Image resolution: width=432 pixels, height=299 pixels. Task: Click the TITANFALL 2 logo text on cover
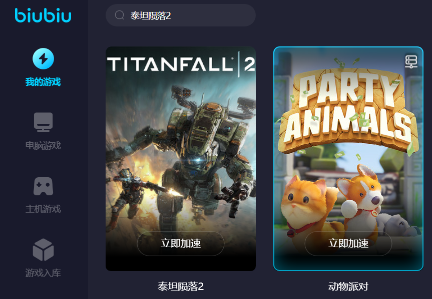tap(181, 64)
